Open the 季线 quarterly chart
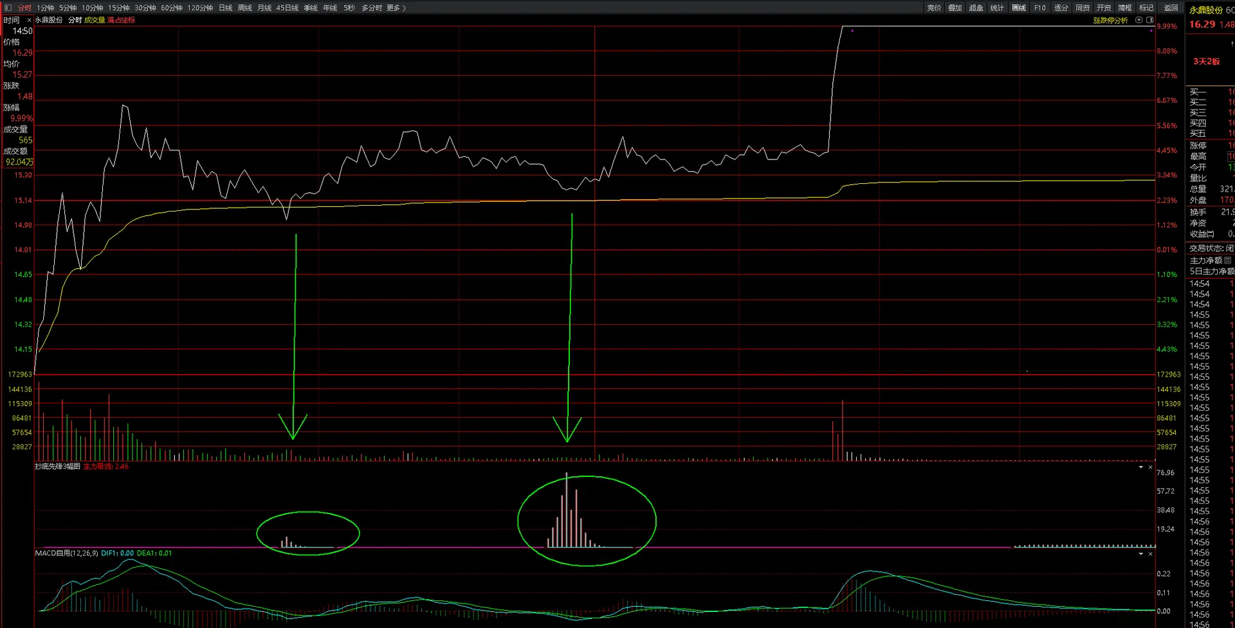 [x=311, y=8]
